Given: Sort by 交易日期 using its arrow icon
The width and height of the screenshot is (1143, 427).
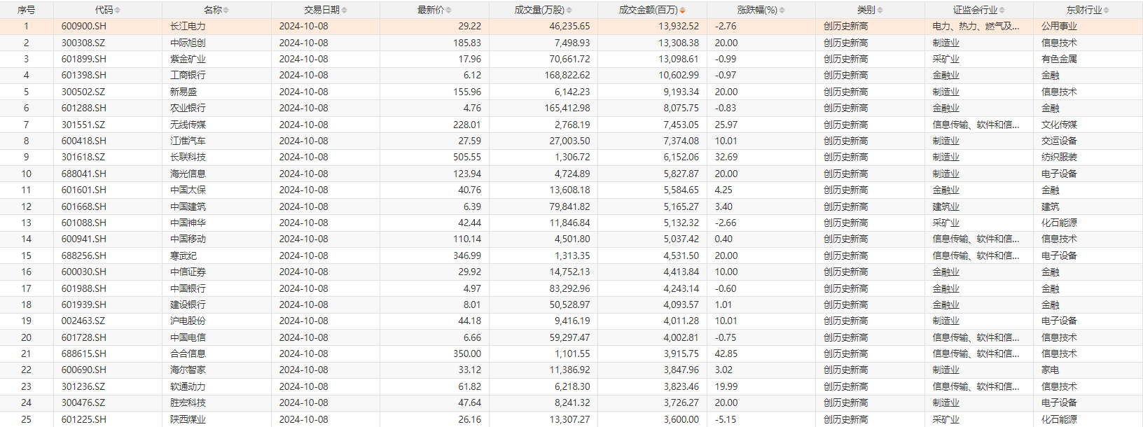Looking at the screenshot, I should (345, 10).
